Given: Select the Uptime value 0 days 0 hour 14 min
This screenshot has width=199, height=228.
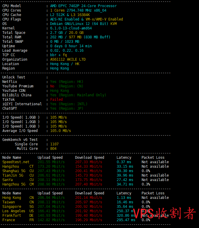Looking at the screenshot, I should pos(71,46).
